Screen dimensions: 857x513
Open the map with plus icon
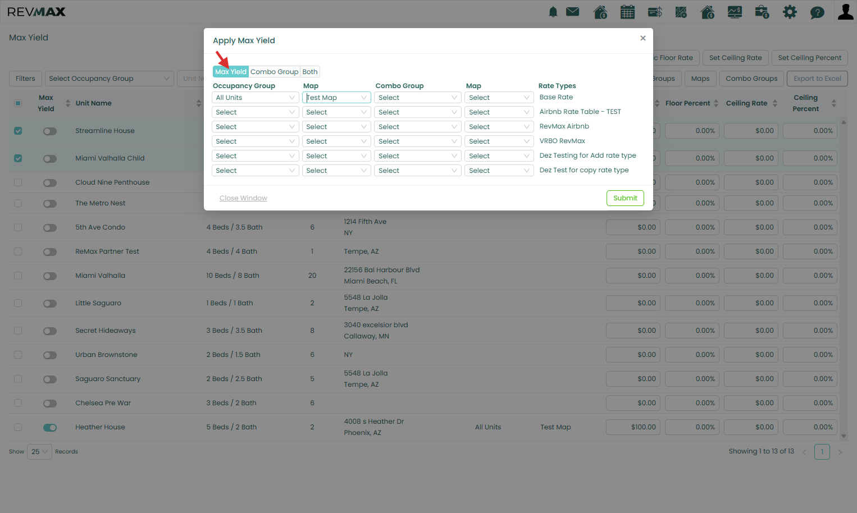point(681,12)
